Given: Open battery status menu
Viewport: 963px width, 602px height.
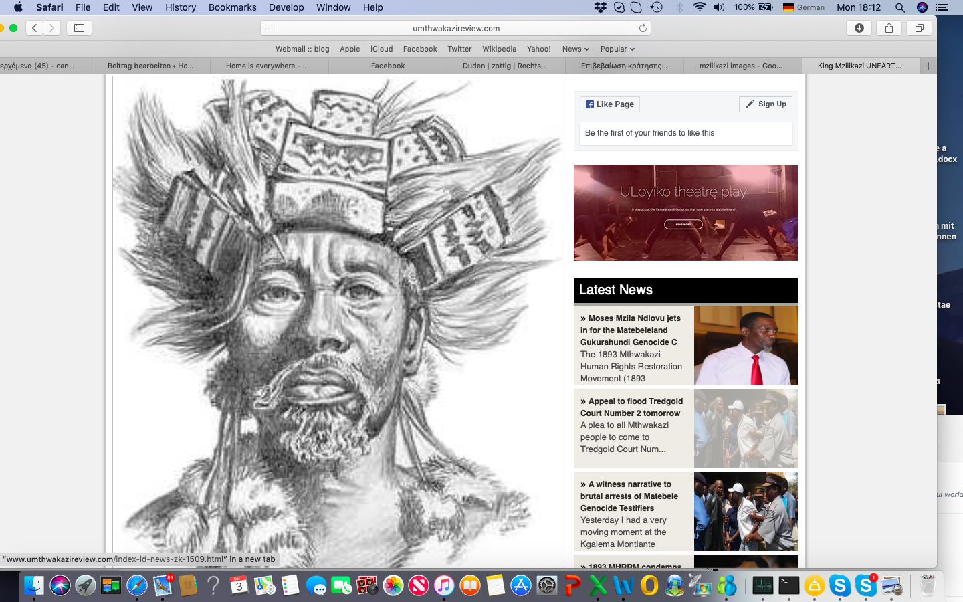Looking at the screenshot, I should tap(754, 7).
